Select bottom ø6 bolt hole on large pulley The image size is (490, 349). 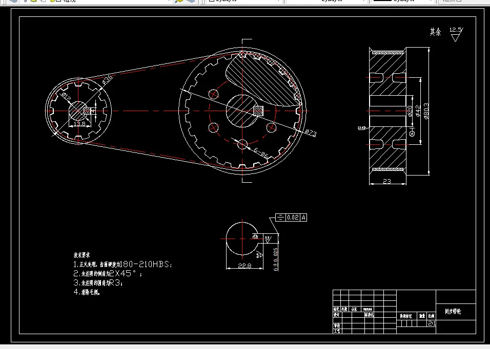(x=242, y=144)
